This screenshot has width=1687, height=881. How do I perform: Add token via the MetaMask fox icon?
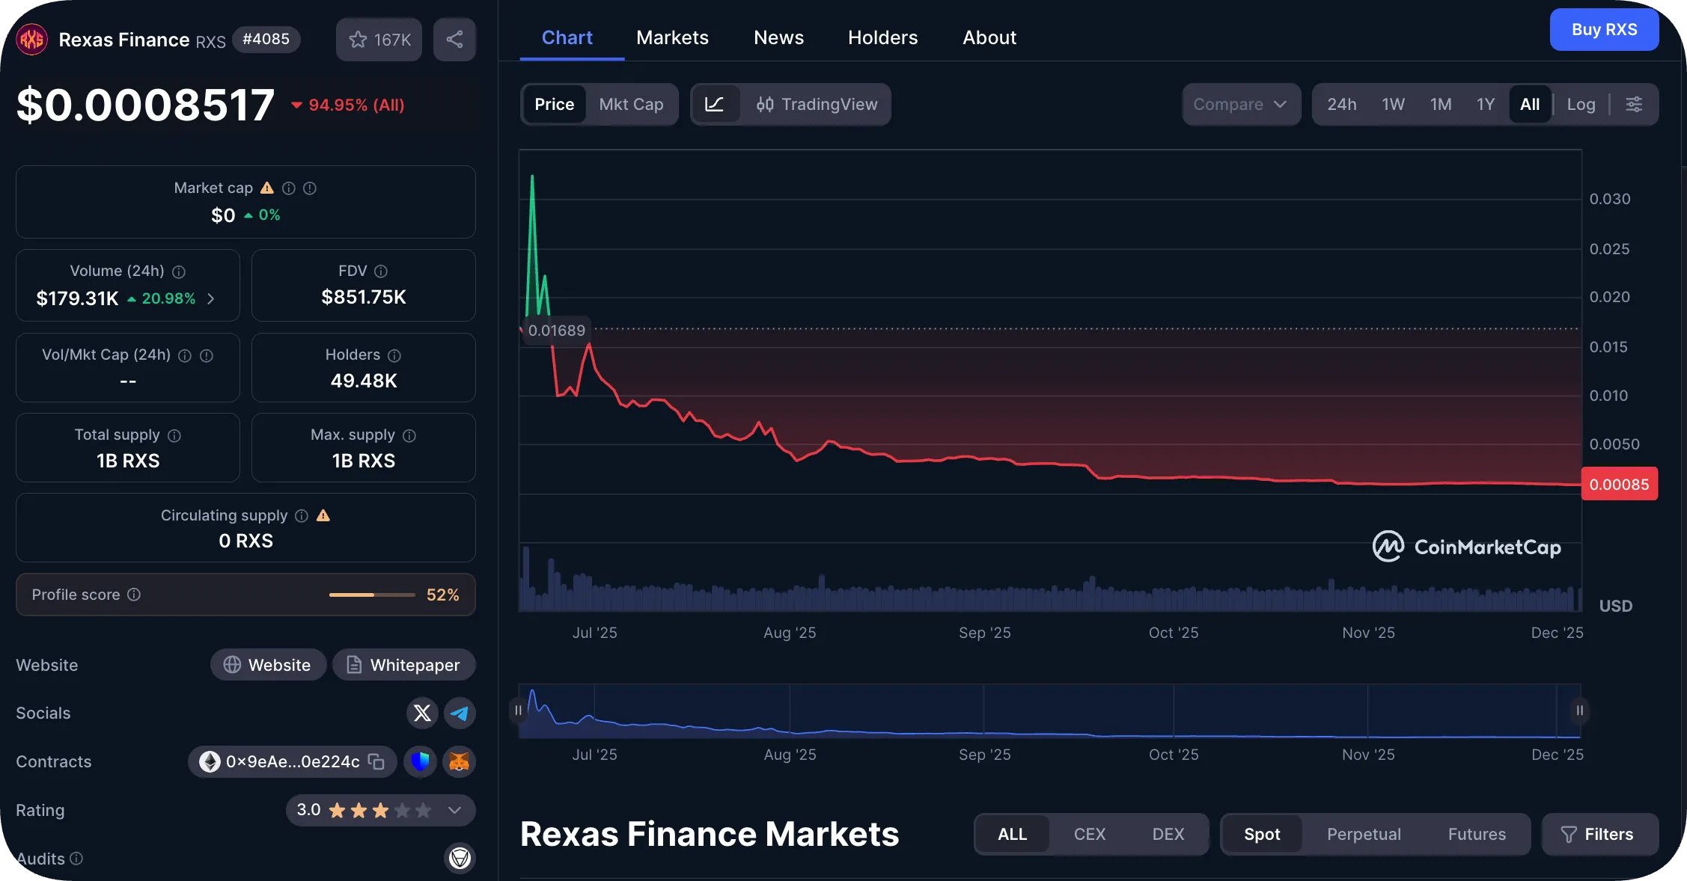pyautogui.click(x=459, y=761)
